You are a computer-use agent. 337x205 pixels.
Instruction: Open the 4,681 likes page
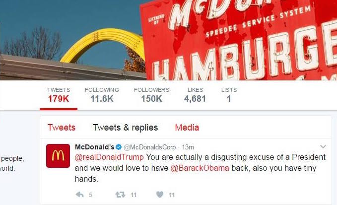[x=195, y=95]
